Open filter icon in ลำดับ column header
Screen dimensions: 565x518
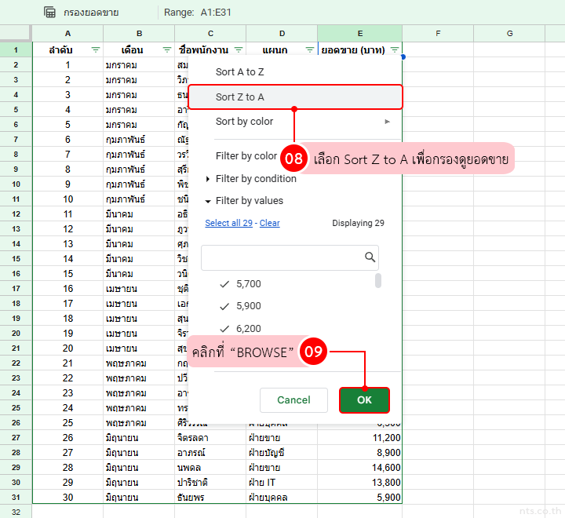tap(96, 49)
